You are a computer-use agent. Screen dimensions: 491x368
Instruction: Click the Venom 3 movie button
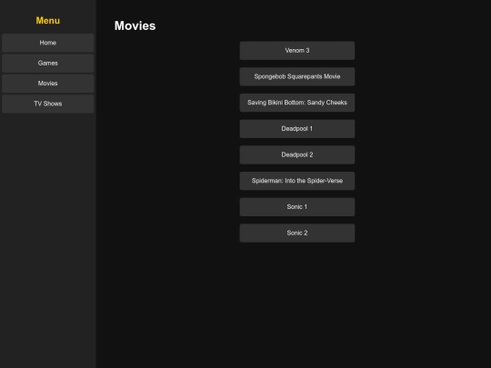pos(297,50)
